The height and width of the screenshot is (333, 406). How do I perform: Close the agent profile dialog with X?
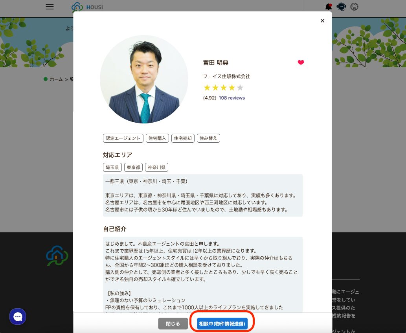click(322, 21)
